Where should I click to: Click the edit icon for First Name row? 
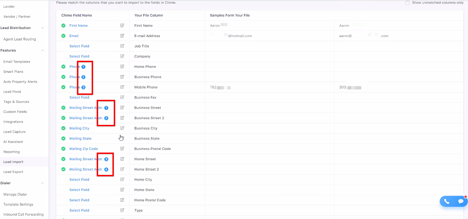122,25
